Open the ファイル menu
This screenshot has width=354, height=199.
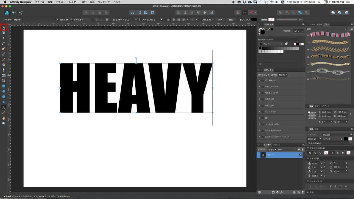39,2
